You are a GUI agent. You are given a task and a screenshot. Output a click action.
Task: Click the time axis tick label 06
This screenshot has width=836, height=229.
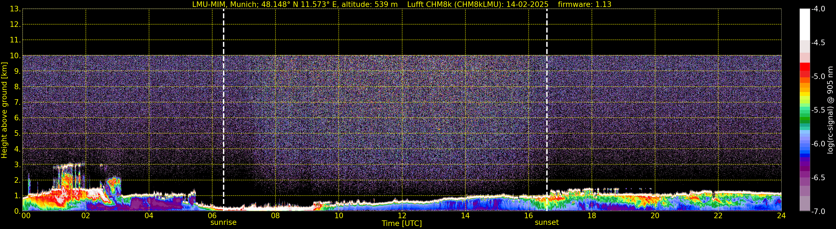click(212, 216)
